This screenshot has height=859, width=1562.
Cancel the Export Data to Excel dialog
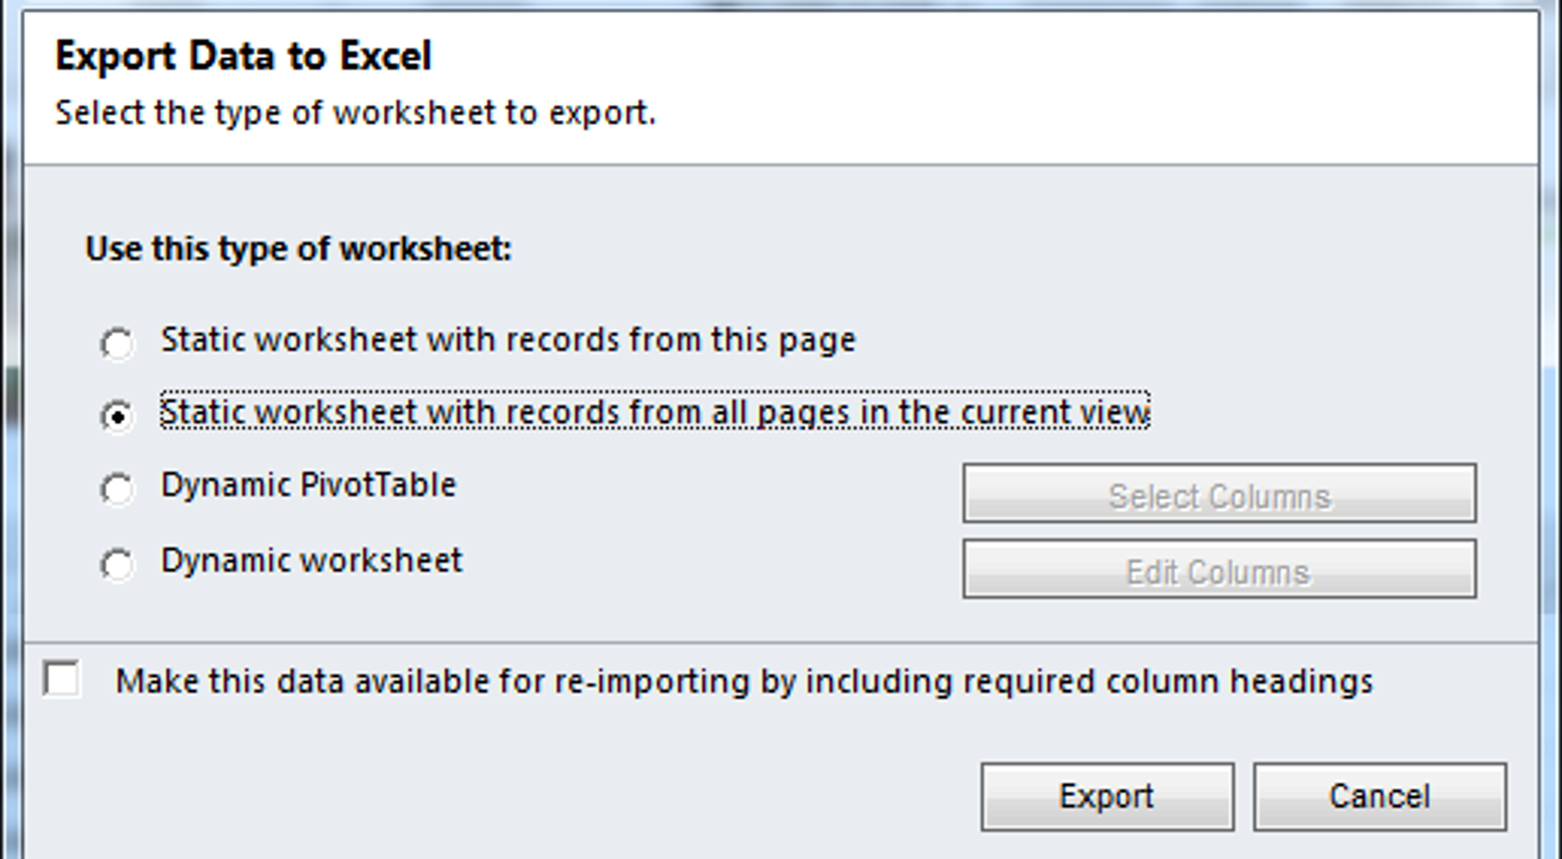tap(1380, 797)
